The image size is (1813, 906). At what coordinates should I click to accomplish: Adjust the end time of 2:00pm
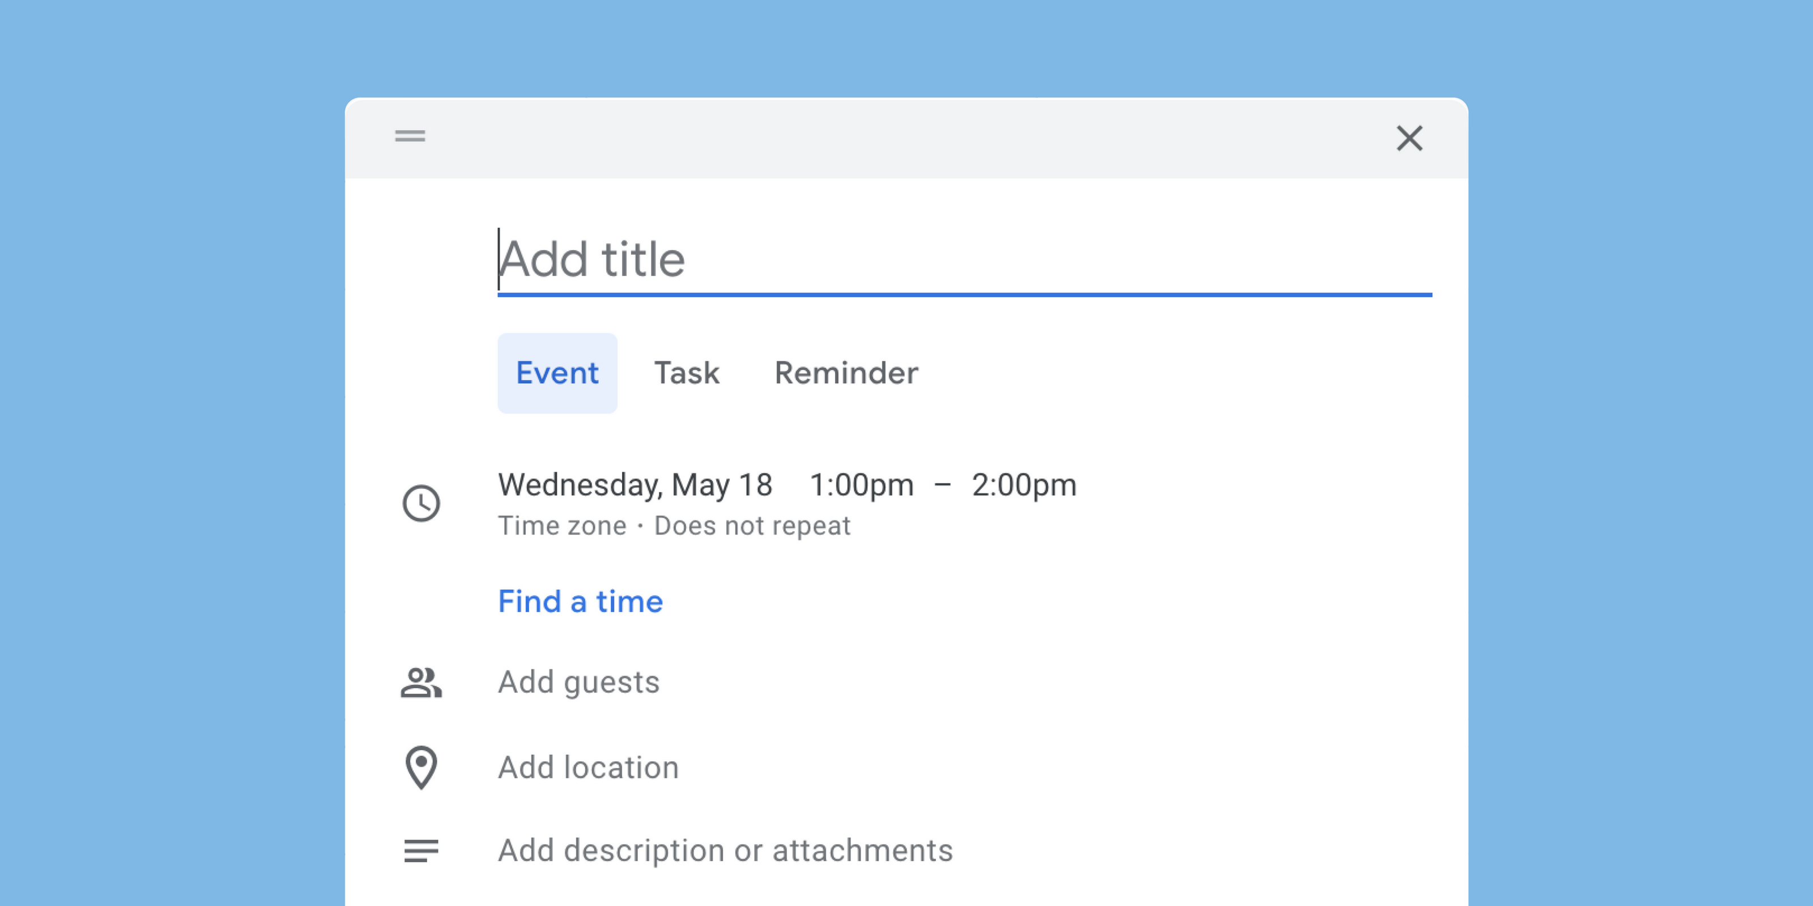tap(1023, 484)
